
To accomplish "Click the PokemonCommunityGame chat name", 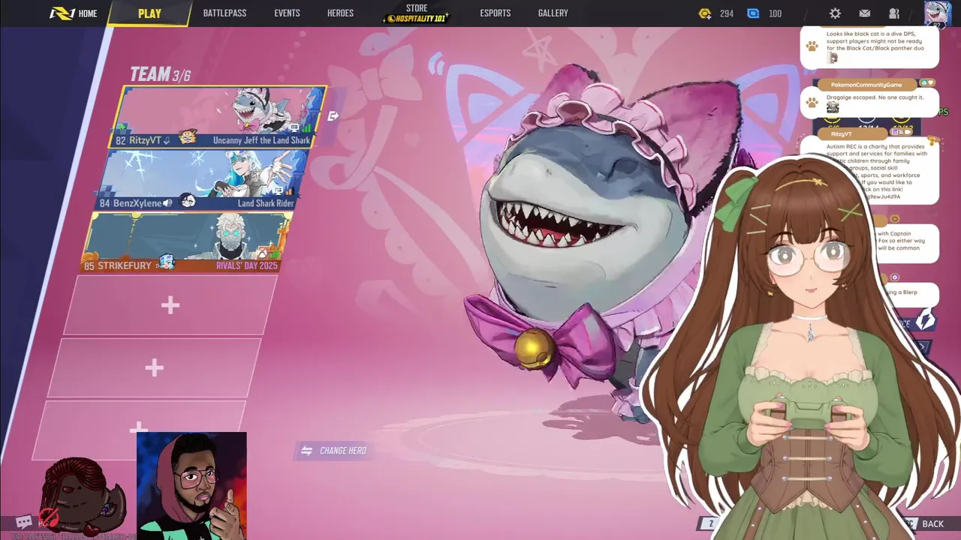I will (866, 85).
